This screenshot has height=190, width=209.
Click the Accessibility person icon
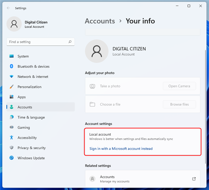(x=12, y=138)
